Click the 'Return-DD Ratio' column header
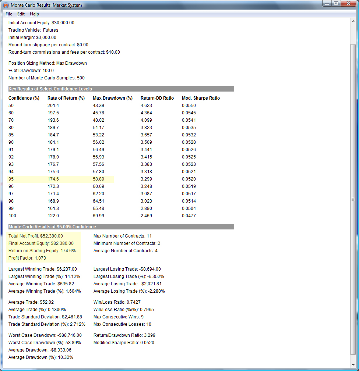Viewport: 359px width, 371px height. pos(157,98)
